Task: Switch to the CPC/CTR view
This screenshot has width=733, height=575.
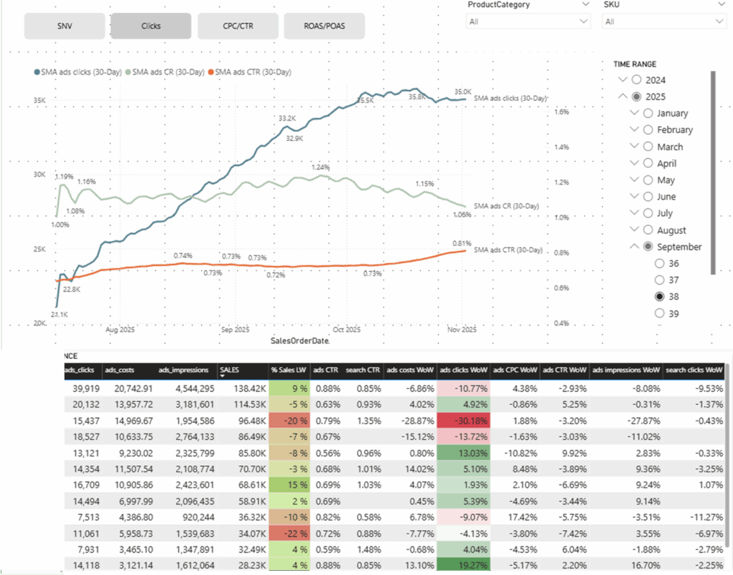Action: pyautogui.click(x=238, y=26)
